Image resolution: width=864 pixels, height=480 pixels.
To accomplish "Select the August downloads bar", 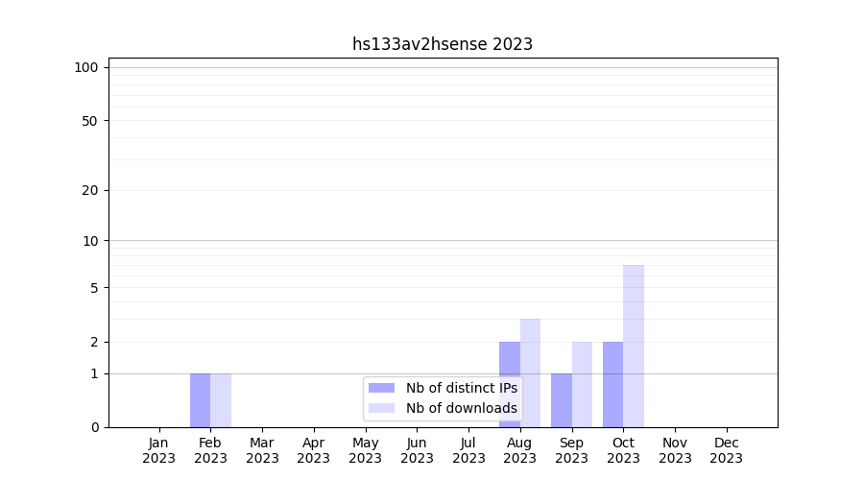I will tap(531, 372).
